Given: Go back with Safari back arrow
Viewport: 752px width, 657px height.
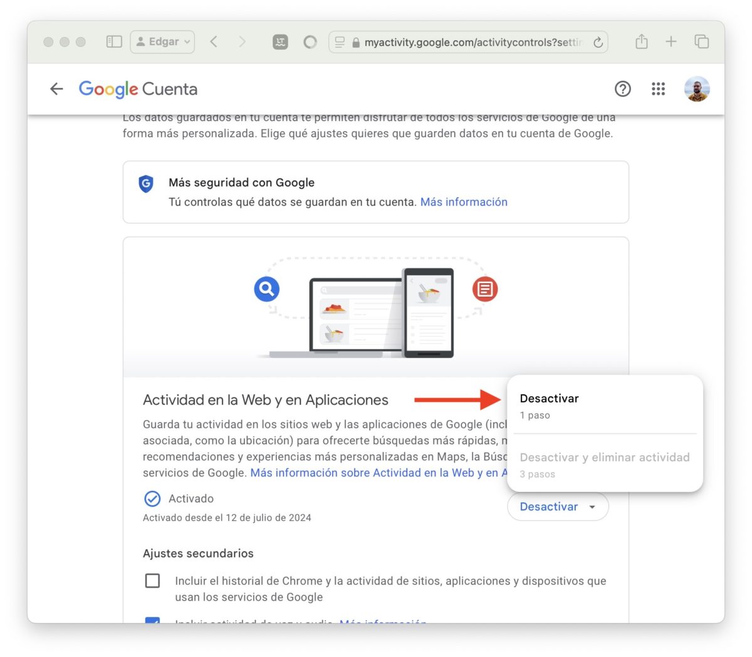Looking at the screenshot, I should [x=214, y=42].
